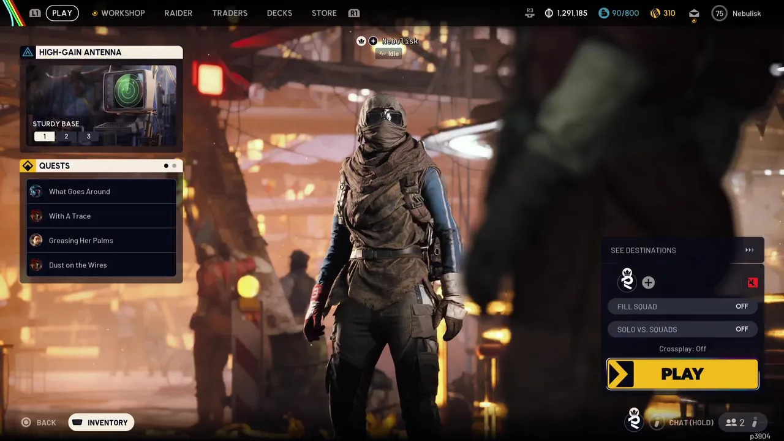Click the black chevron on the PLAY button
This screenshot has height=441, width=784.
pyautogui.click(x=621, y=374)
